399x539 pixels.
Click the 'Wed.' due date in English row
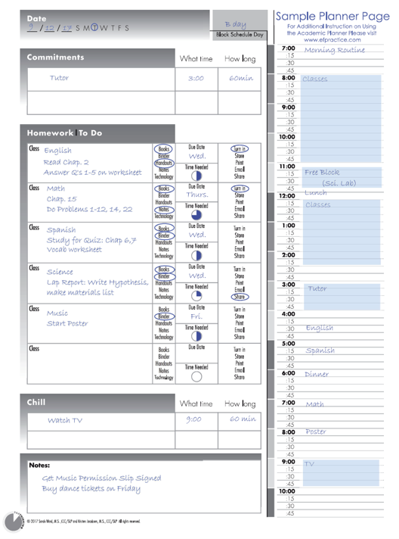point(197,156)
